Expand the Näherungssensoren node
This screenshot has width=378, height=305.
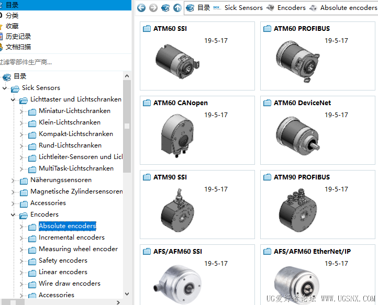[13, 180]
